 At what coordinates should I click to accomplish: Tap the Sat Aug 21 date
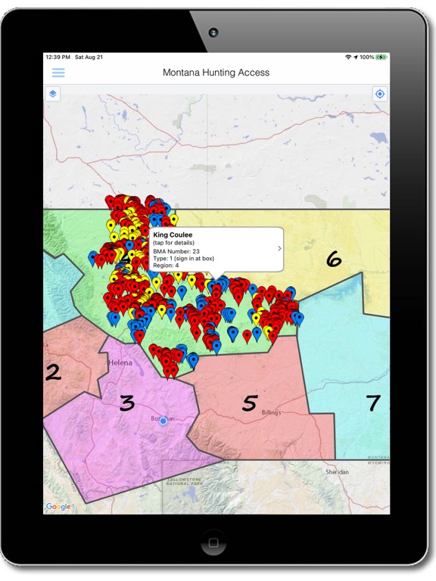(89, 57)
